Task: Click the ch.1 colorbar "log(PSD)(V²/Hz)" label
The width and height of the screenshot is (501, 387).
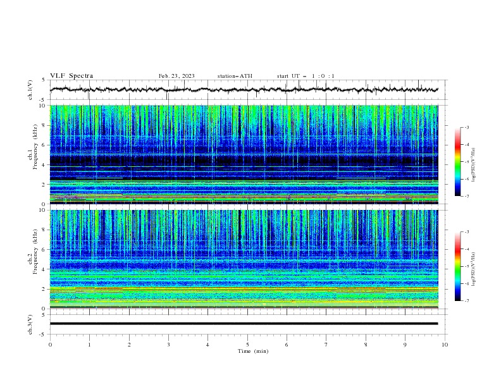Action: click(473, 165)
